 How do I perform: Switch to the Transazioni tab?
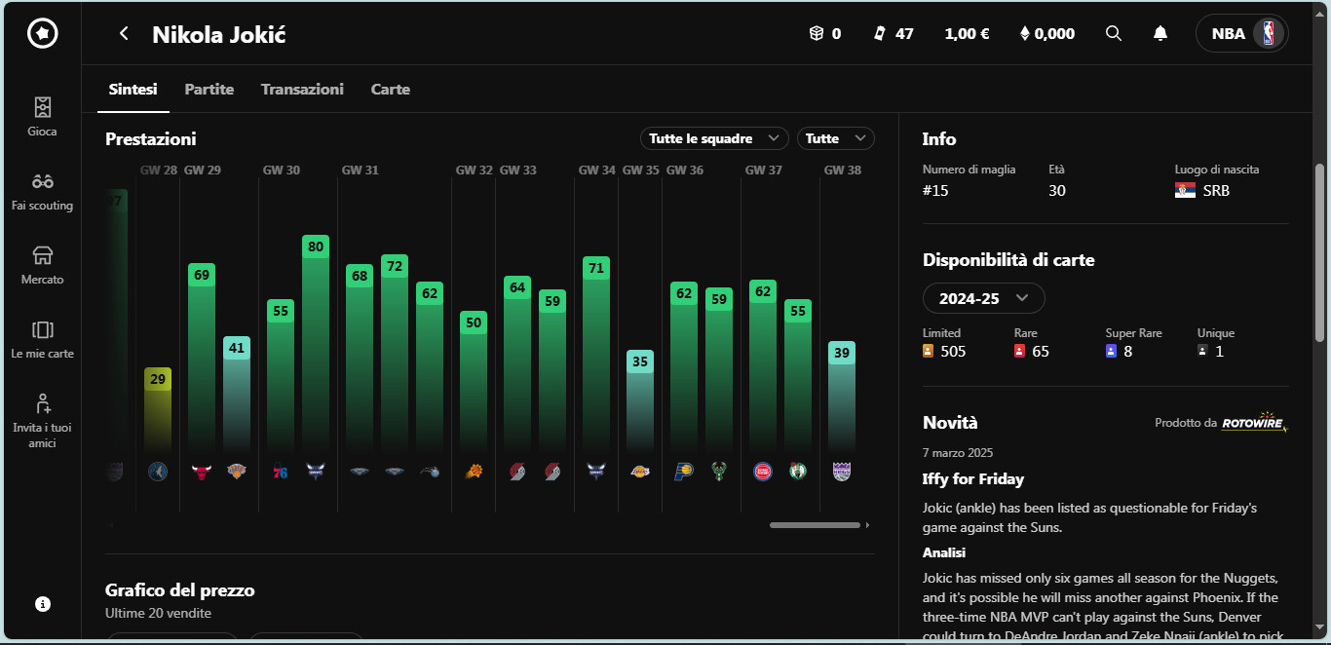(302, 89)
